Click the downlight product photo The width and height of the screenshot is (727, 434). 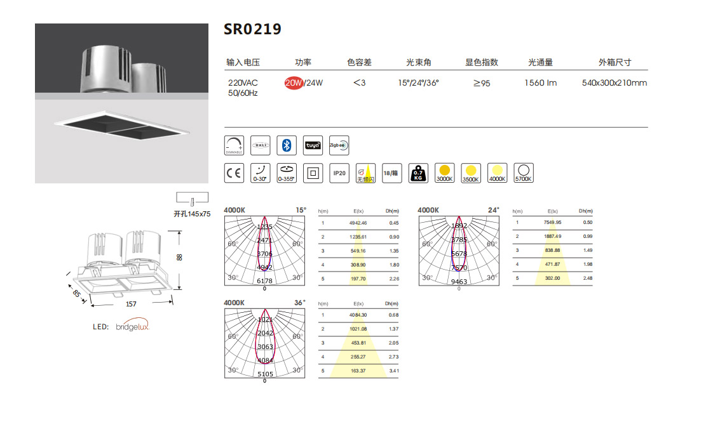121,103
